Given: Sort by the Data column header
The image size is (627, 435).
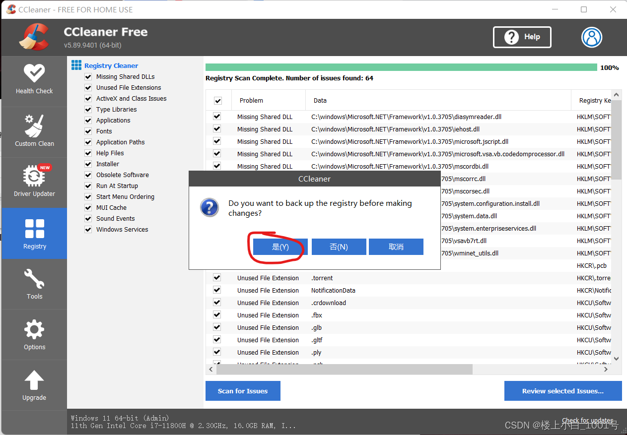Looking at the screenshot, I should pyautogui.click(x=438, y=100).
